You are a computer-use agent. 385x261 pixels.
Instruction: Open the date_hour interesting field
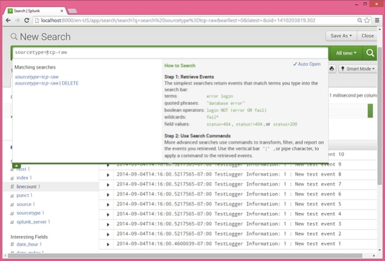[x=27, y=244]
